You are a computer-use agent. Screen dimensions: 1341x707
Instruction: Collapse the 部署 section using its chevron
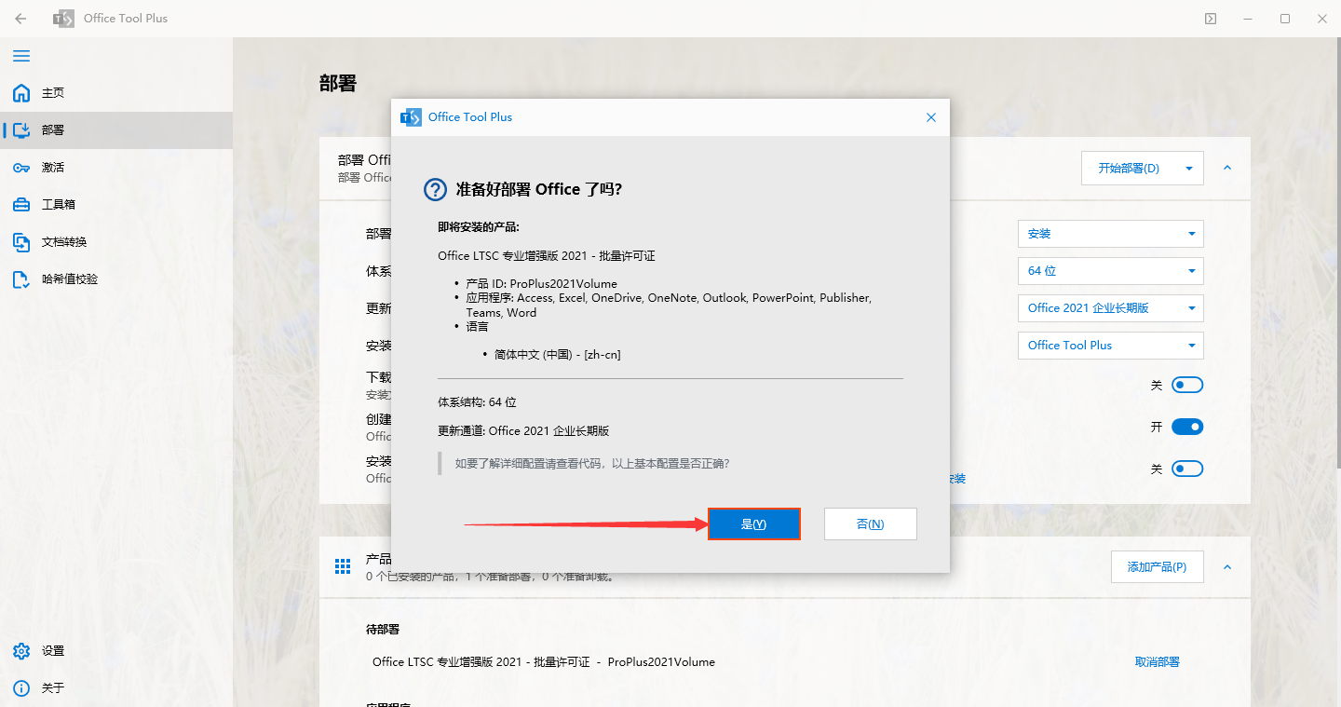(1227, 169)
